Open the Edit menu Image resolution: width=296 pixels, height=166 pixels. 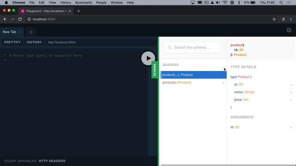(x=42, y=3)
